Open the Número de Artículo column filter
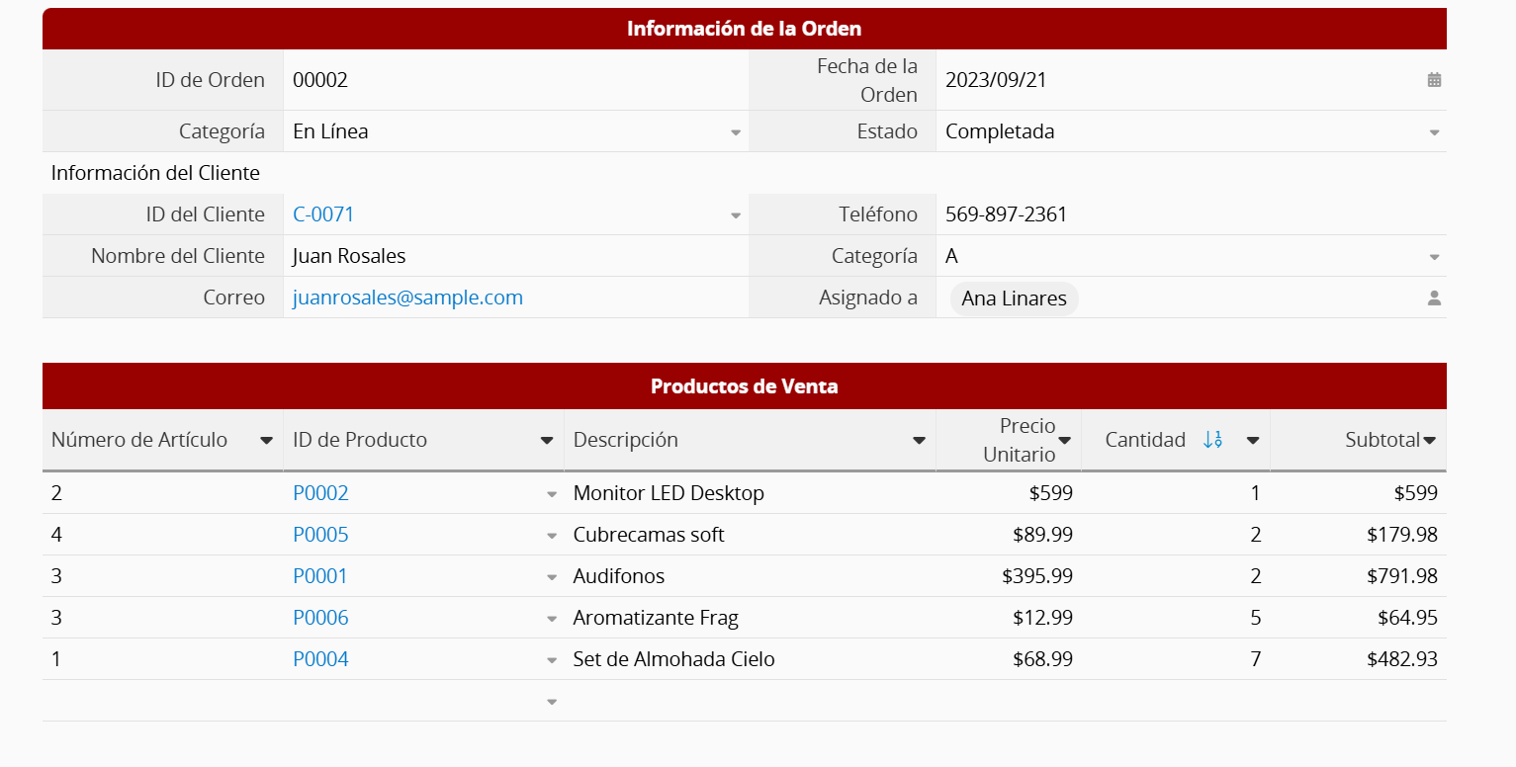Screen dimensions: 1516x767 tap(266, 441)
